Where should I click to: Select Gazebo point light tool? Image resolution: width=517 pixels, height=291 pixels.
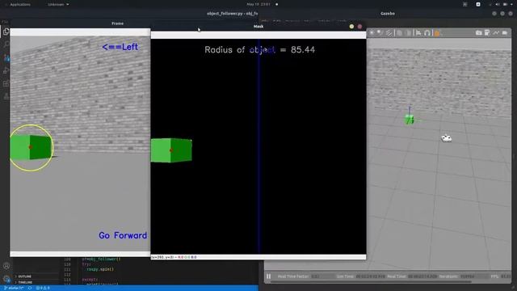pos(372,32)
